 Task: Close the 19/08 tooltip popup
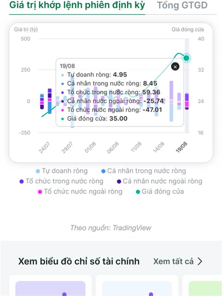pyautogui.click(x=175, y=67)
